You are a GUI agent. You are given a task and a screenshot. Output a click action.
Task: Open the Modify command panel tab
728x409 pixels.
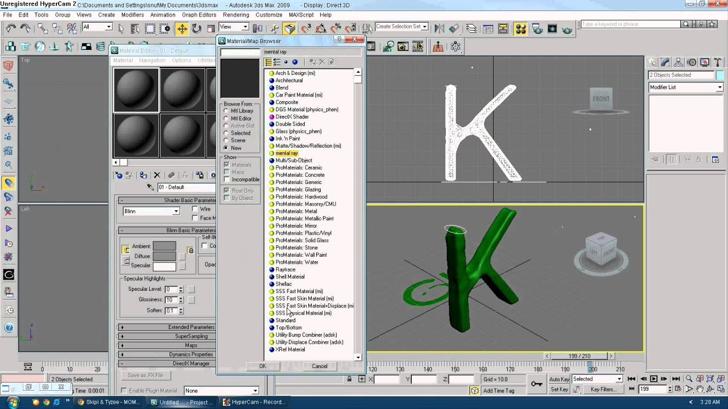665,62
